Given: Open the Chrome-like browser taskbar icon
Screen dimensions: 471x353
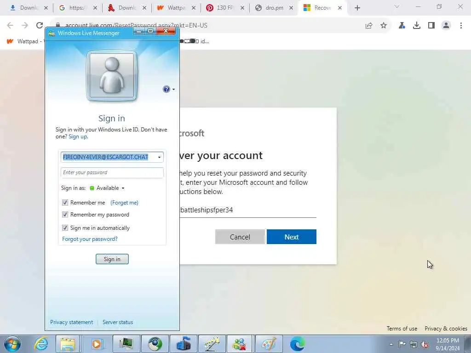Looking at the screenshot, I should (x=155, y=344).
